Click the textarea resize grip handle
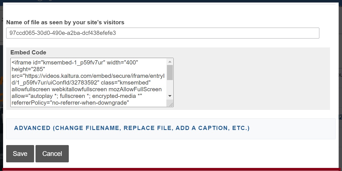 (x=170, y=104)
